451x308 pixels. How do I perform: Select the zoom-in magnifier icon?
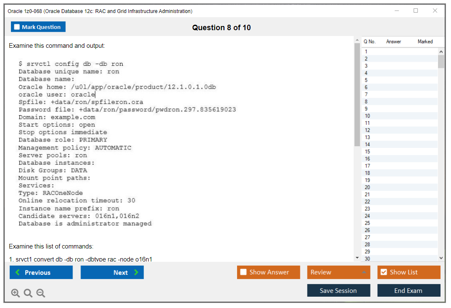[x=16, y=293]
